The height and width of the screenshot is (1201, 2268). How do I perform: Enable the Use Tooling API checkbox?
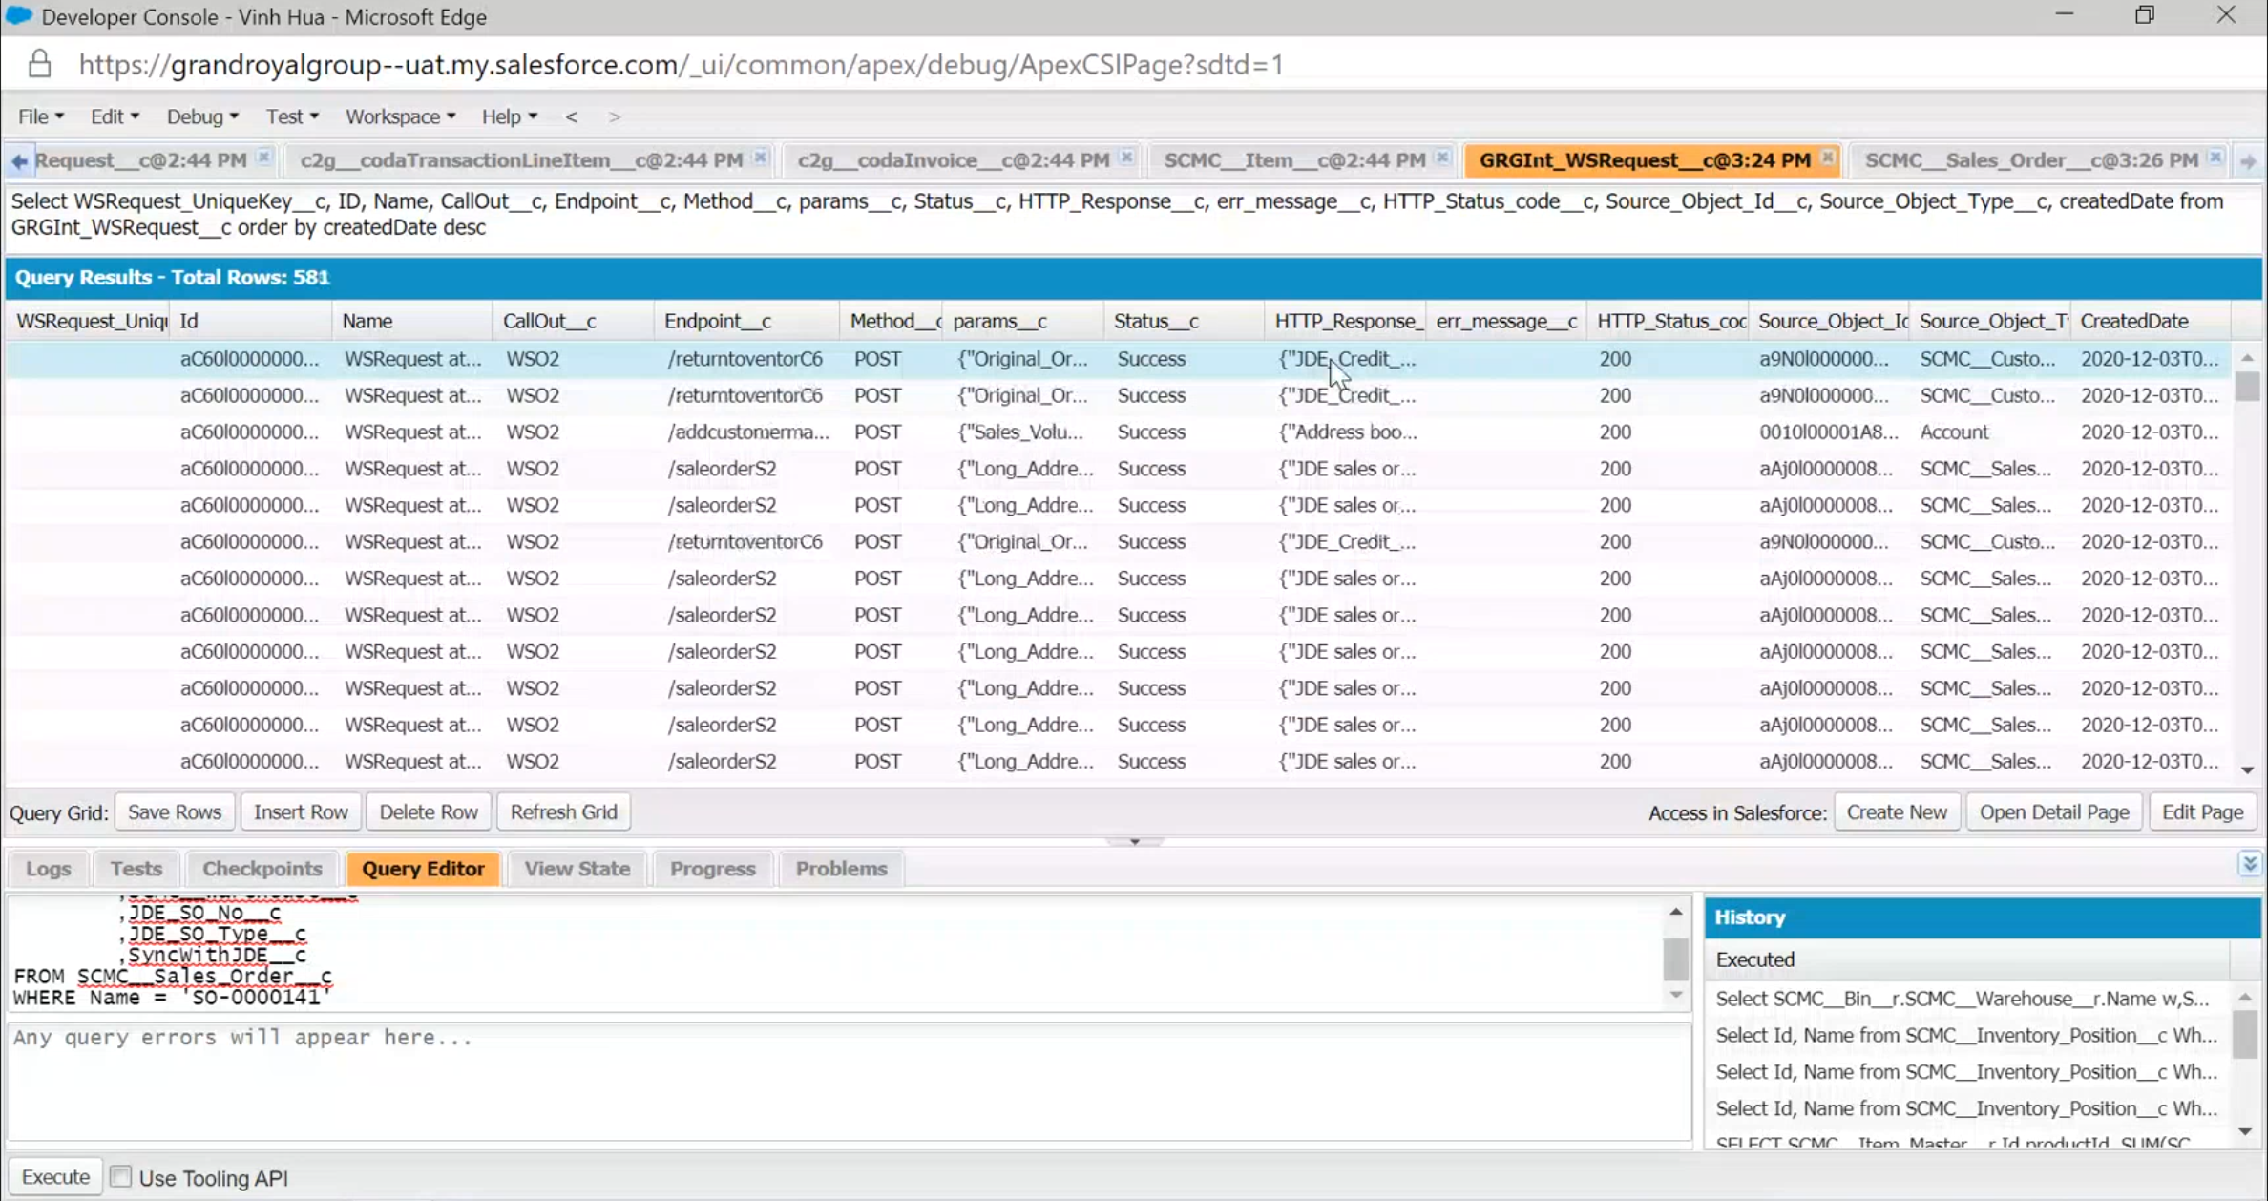[x=121, y=1176]
